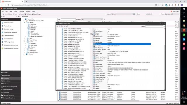The height and width of the screenshot is (105, 187).
Task: Click the Refresh toolbar button
Action: [28, 14]
